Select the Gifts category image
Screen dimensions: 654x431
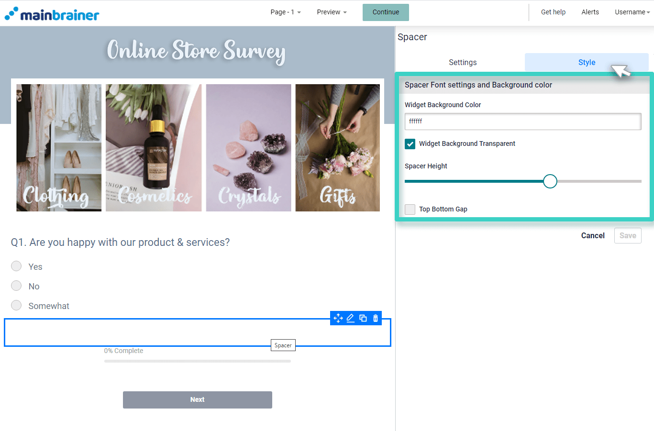337,148
